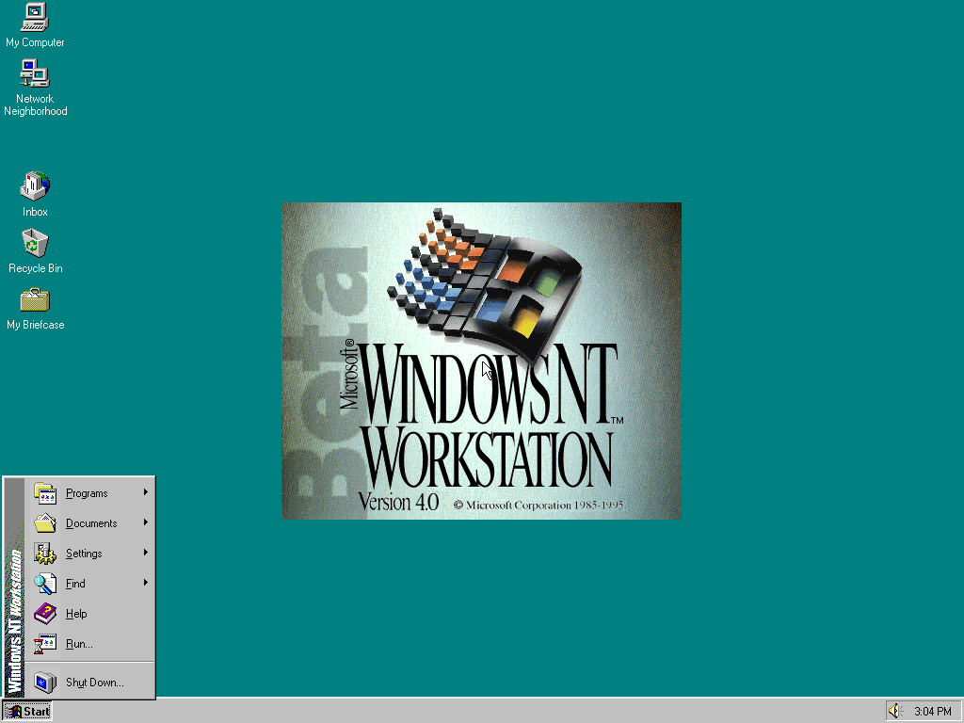This screenshot has height=723, width=964.
Task: Click the Inbox label text
Action: 35,212
